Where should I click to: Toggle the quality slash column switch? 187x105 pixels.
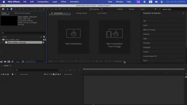(49, 74)
